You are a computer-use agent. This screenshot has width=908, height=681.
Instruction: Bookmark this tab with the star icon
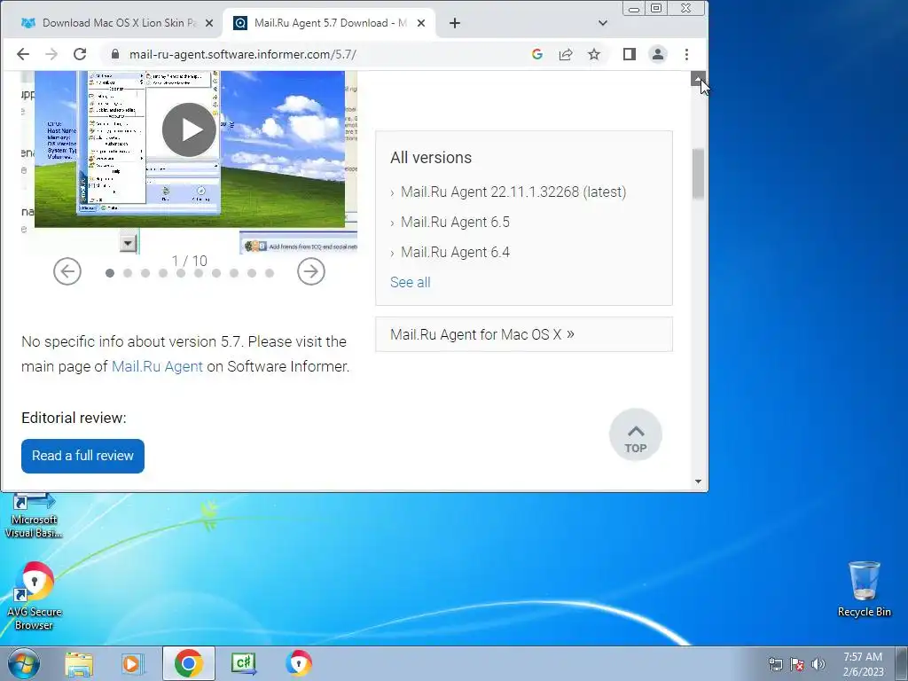(x=594, y=54)
